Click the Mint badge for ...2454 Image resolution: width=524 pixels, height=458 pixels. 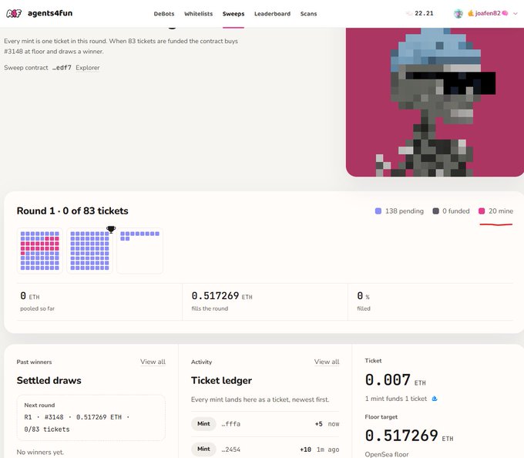pyautogui.click(x=203, y=449)
